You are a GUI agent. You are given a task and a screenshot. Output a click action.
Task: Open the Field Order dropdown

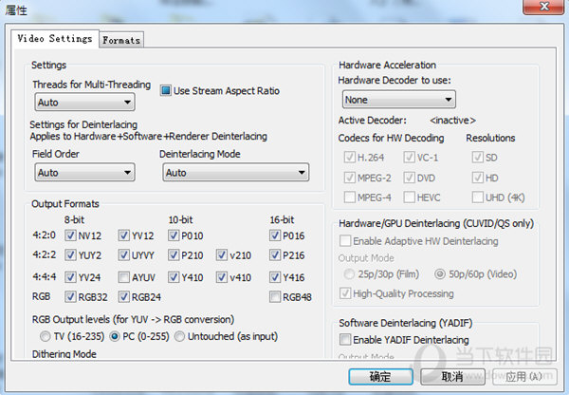click(84, 172)
